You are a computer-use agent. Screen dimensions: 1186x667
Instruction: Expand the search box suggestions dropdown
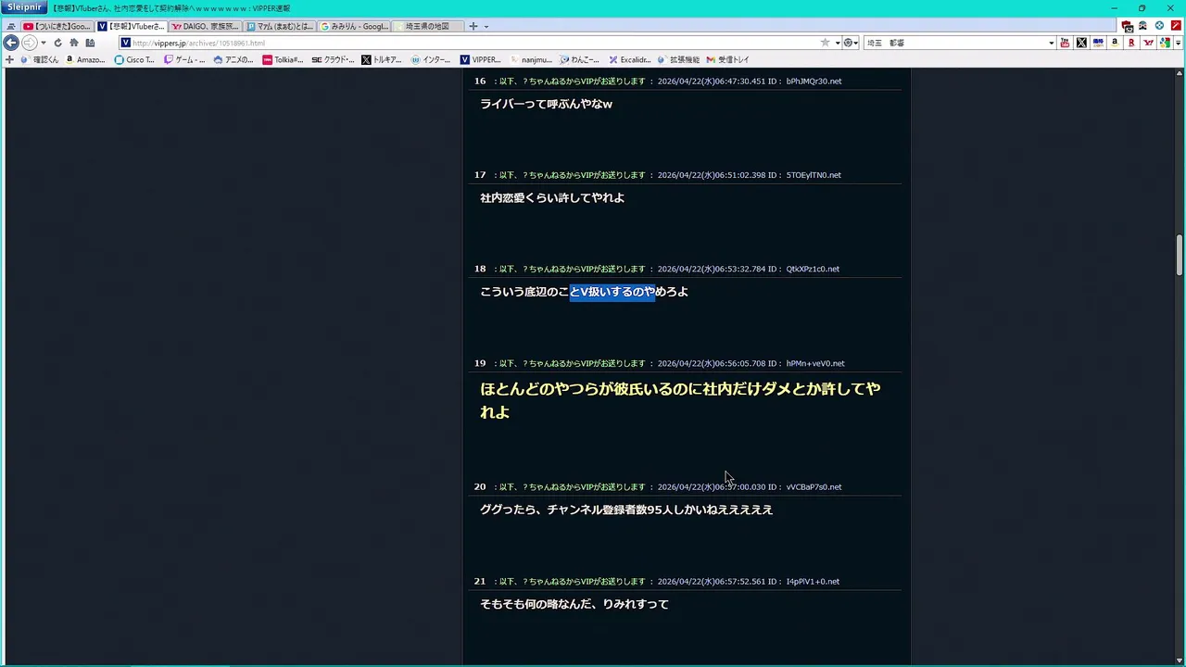(1051, 43)
